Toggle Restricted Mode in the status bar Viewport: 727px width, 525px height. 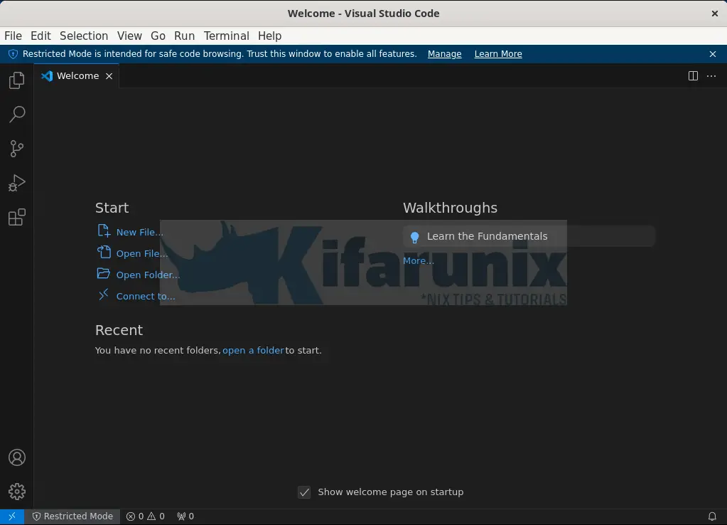(73, 516)
